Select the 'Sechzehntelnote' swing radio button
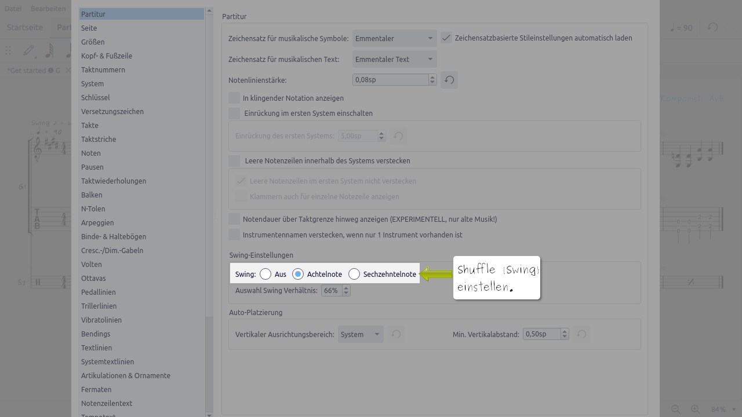Viewport: 742px width, 417px height. (354, 274)
